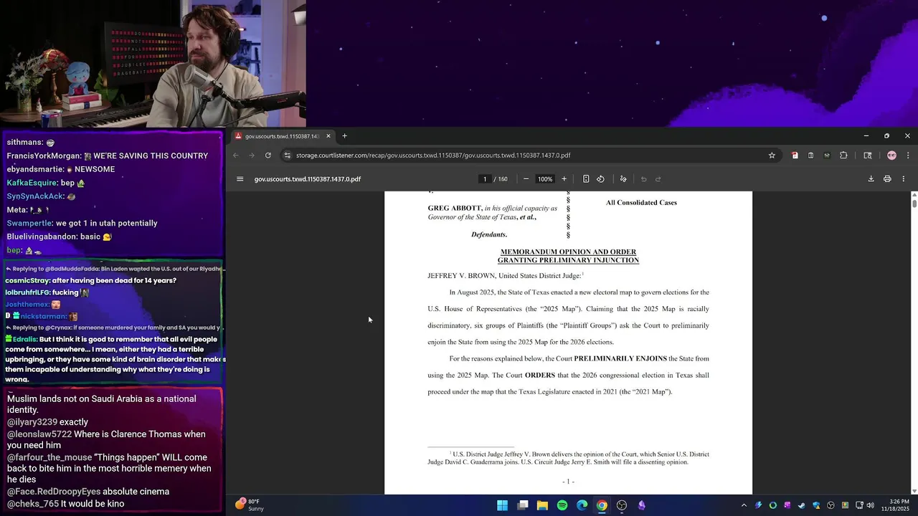Go forward in Chrome browser
Image resolution: width=918 pixels, height=516 pixels.
252,156
